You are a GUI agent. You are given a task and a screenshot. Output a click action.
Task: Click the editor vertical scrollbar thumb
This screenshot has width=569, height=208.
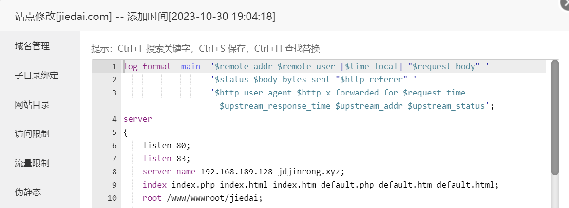click(555, 118)
